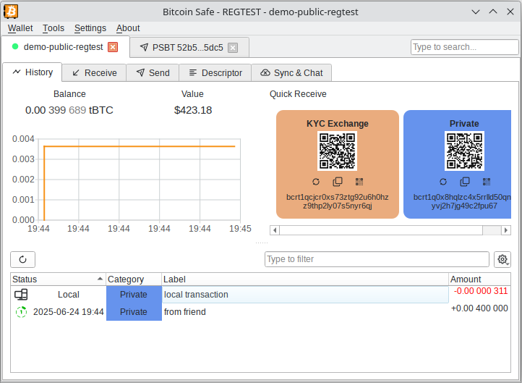Click the window chevron up button
This screenshot has height=383, width=522.
[x=493, y=12]
